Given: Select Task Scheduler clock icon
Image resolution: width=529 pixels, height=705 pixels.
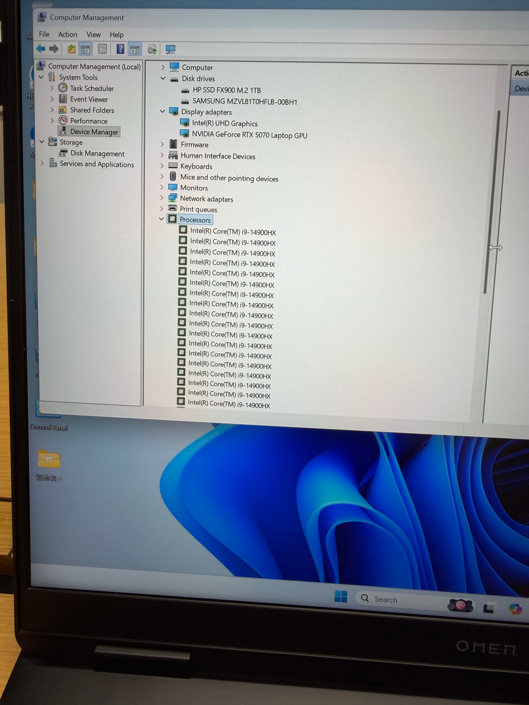Looking at the screenshot, I should [x=63, y=88].
